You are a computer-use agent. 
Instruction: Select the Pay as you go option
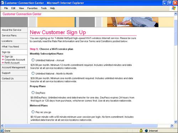[33, 112]
